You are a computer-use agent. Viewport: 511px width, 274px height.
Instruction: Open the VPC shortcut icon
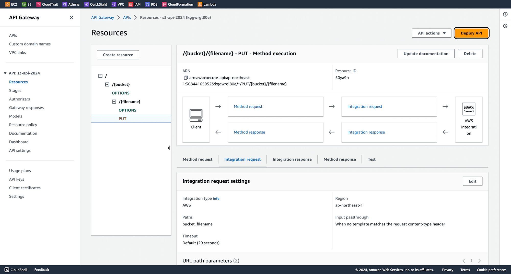pos(114,4)
